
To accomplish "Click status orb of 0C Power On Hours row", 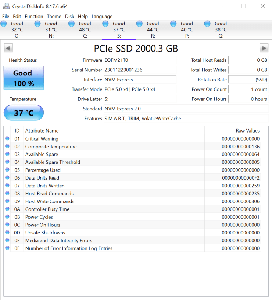I will tap(7, 225).
